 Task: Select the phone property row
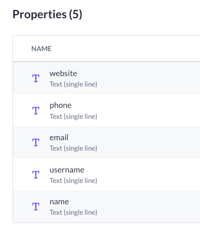pyautogui.click(x=106, y=110)
